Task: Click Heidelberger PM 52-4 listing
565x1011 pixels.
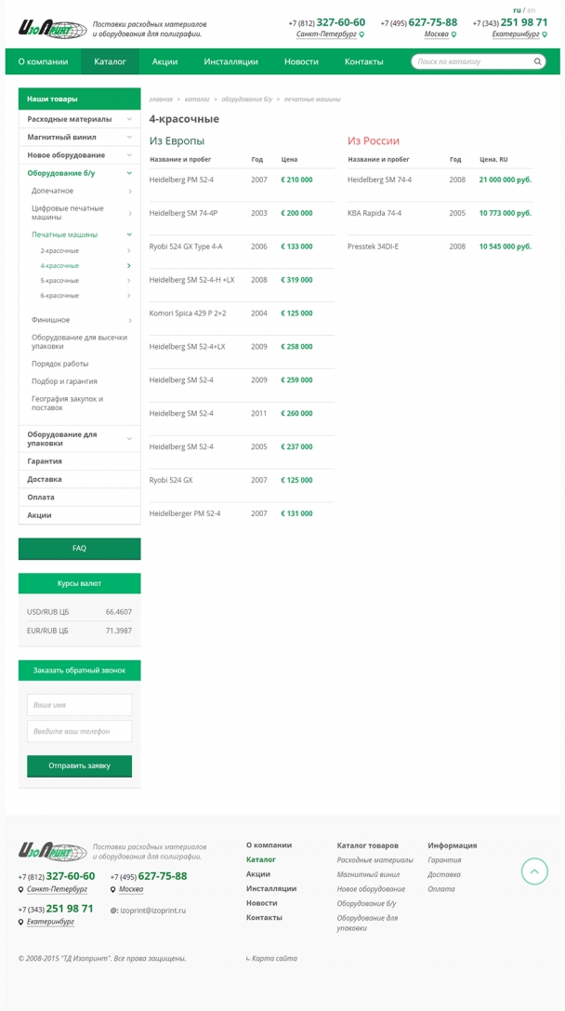Action: [x=185, y=513]
